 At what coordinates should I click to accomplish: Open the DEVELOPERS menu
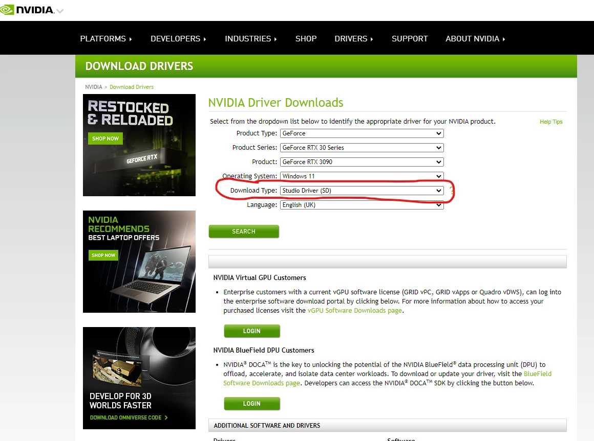[178, 38]
